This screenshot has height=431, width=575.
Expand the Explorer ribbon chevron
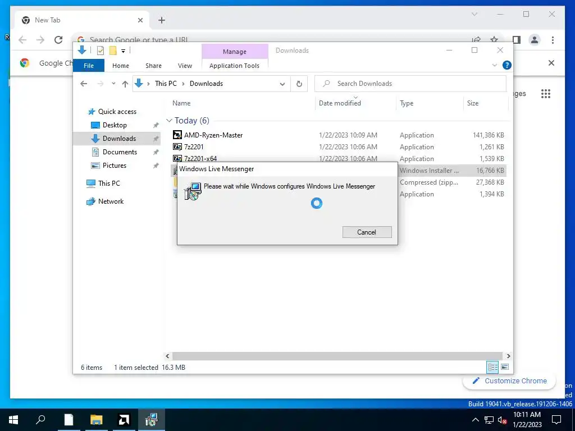point(494,65)
